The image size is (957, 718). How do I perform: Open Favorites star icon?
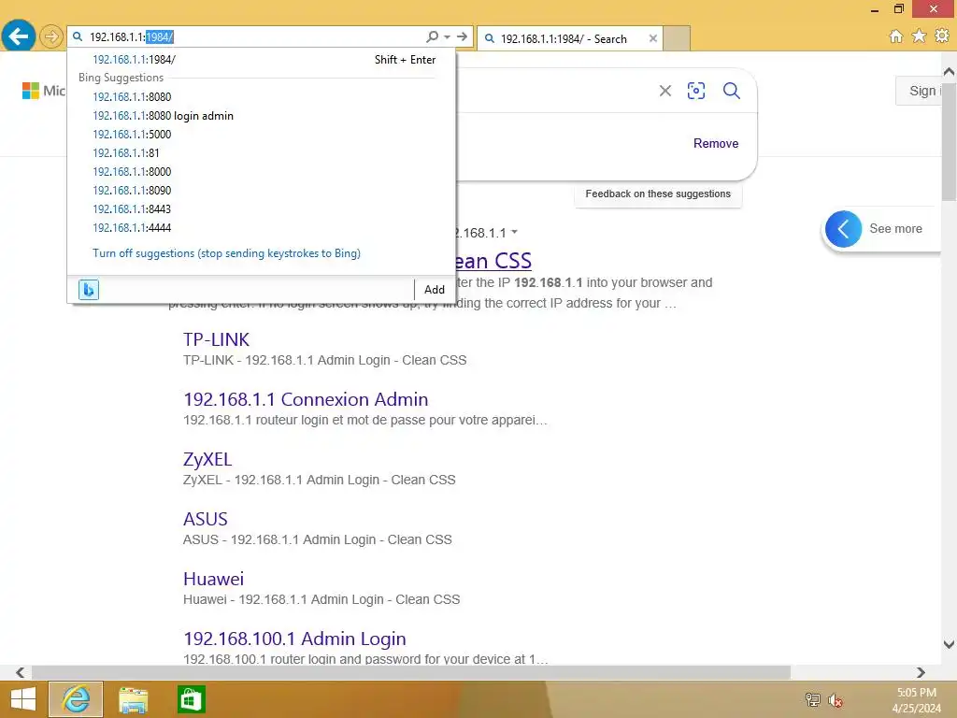[920, 36]
